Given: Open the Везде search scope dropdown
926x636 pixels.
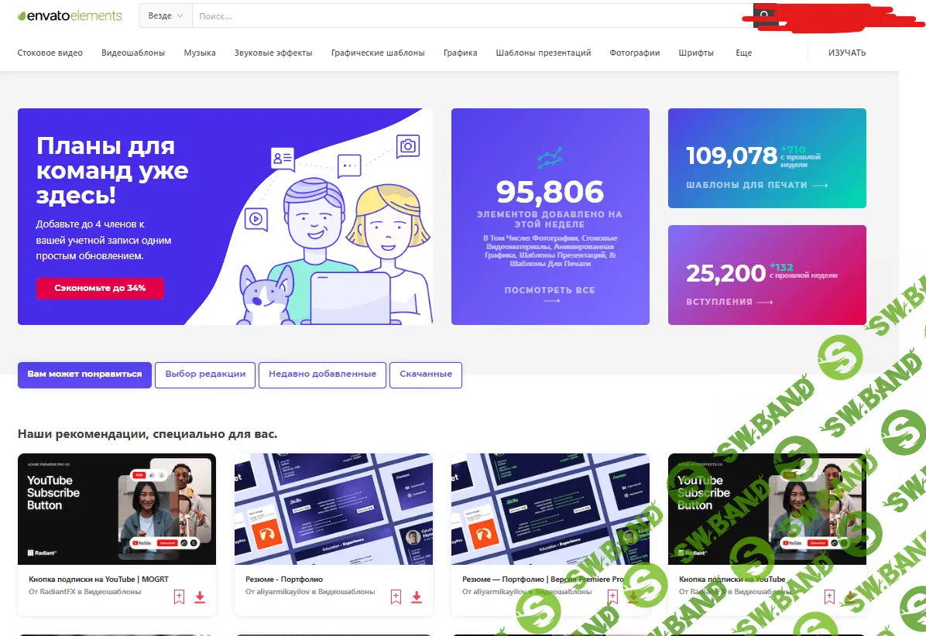Looking at the screenshot, I should point(165,15).
